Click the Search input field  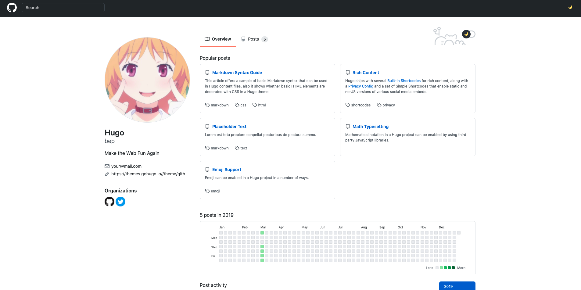coord(63,8)
